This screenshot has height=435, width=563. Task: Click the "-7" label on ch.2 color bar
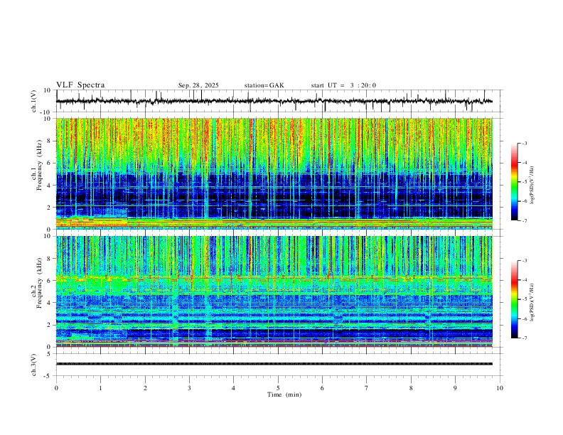(524, 338)
